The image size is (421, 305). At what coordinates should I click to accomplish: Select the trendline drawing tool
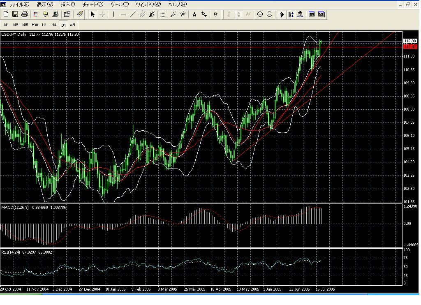pos(132,14)
